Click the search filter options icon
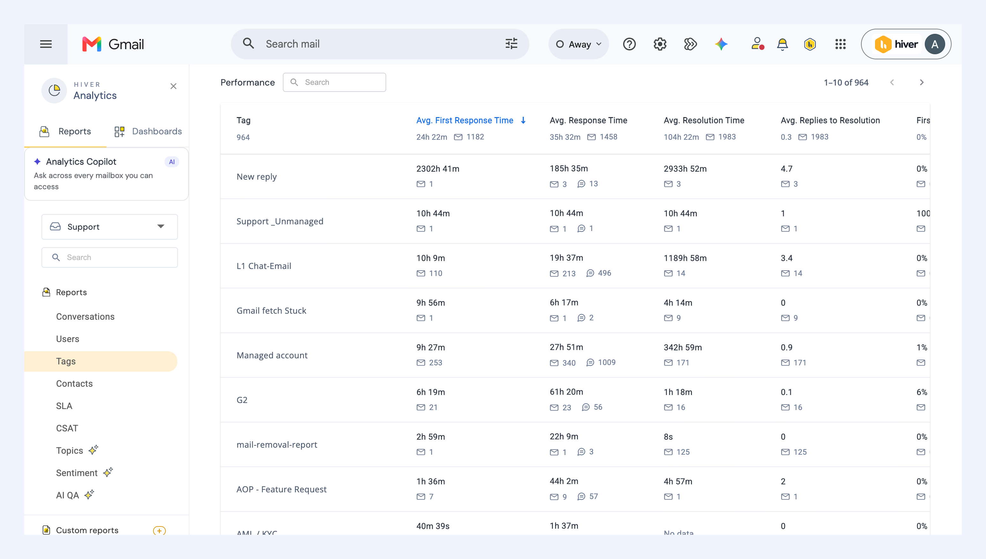The width and height of the screenshot is (986, 559). 511,44
